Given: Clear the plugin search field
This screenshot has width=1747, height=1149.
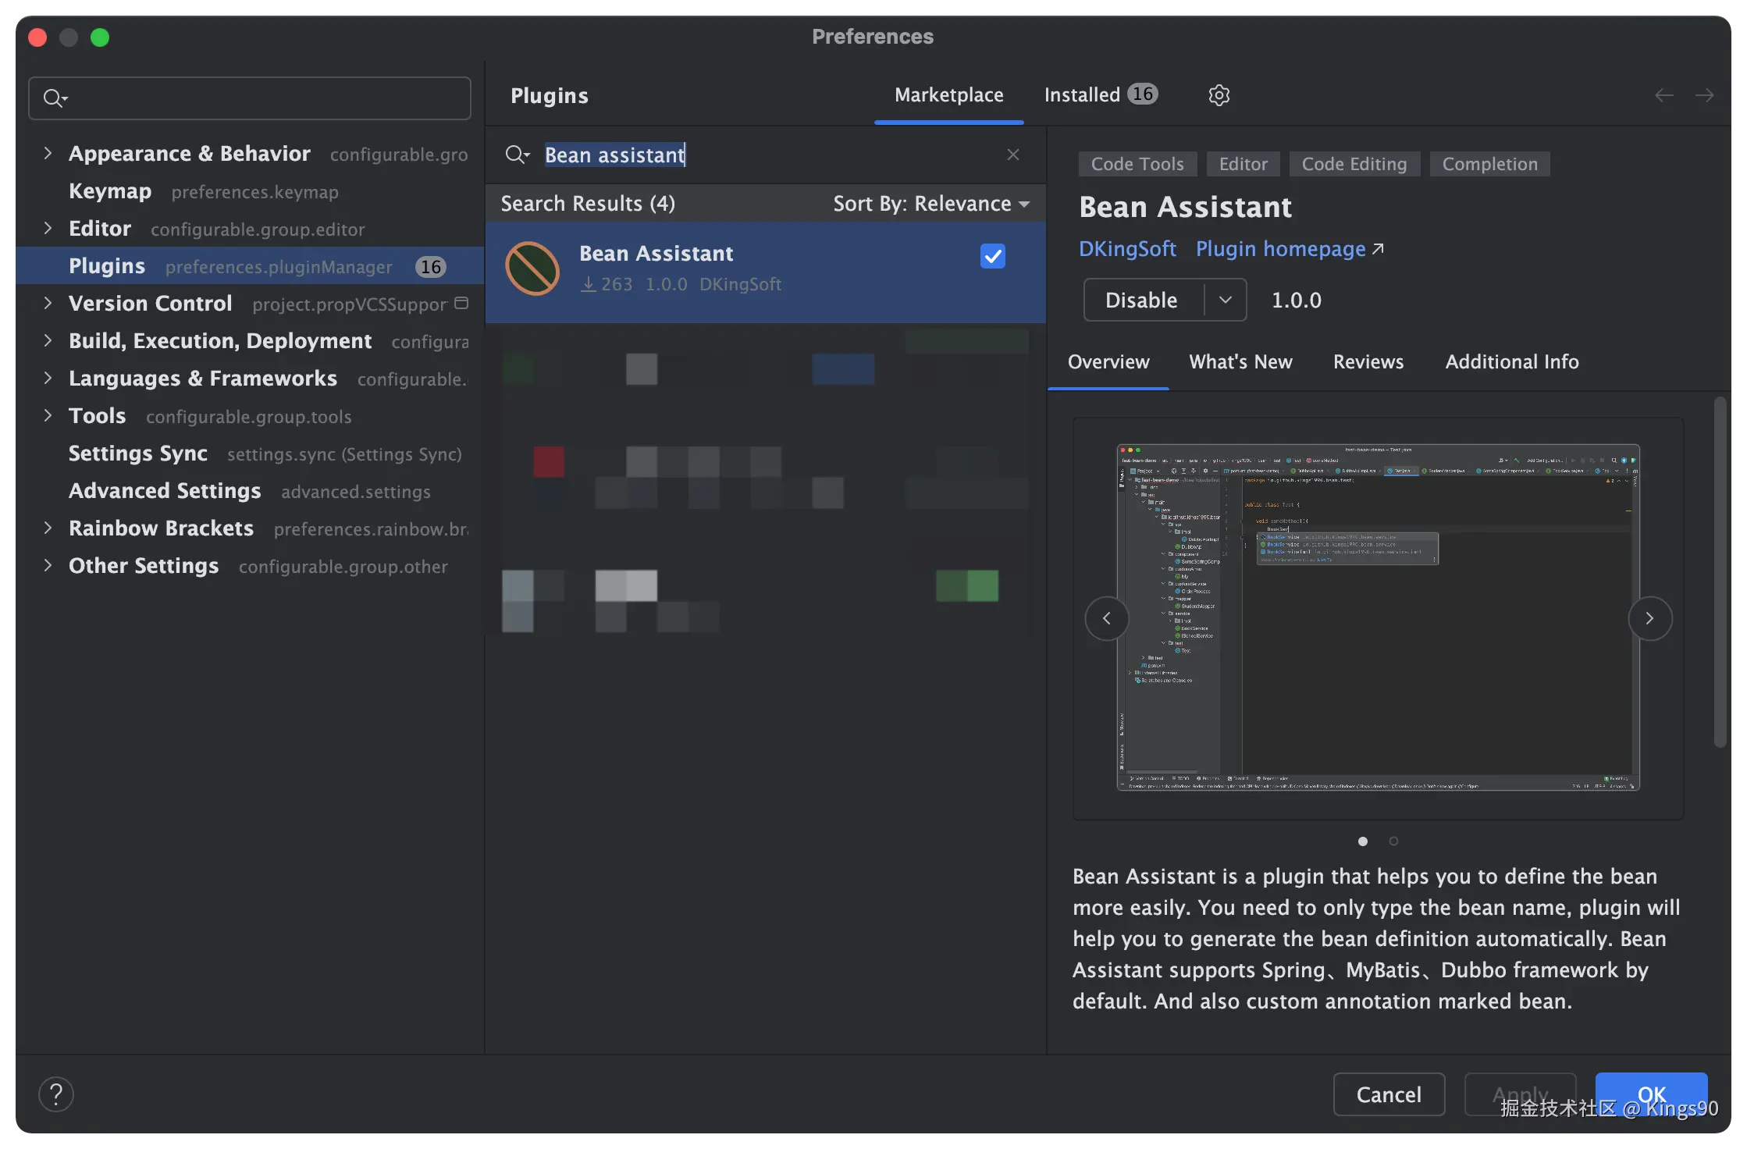Looking at the screenshot, I should (x=1013, y=155).
